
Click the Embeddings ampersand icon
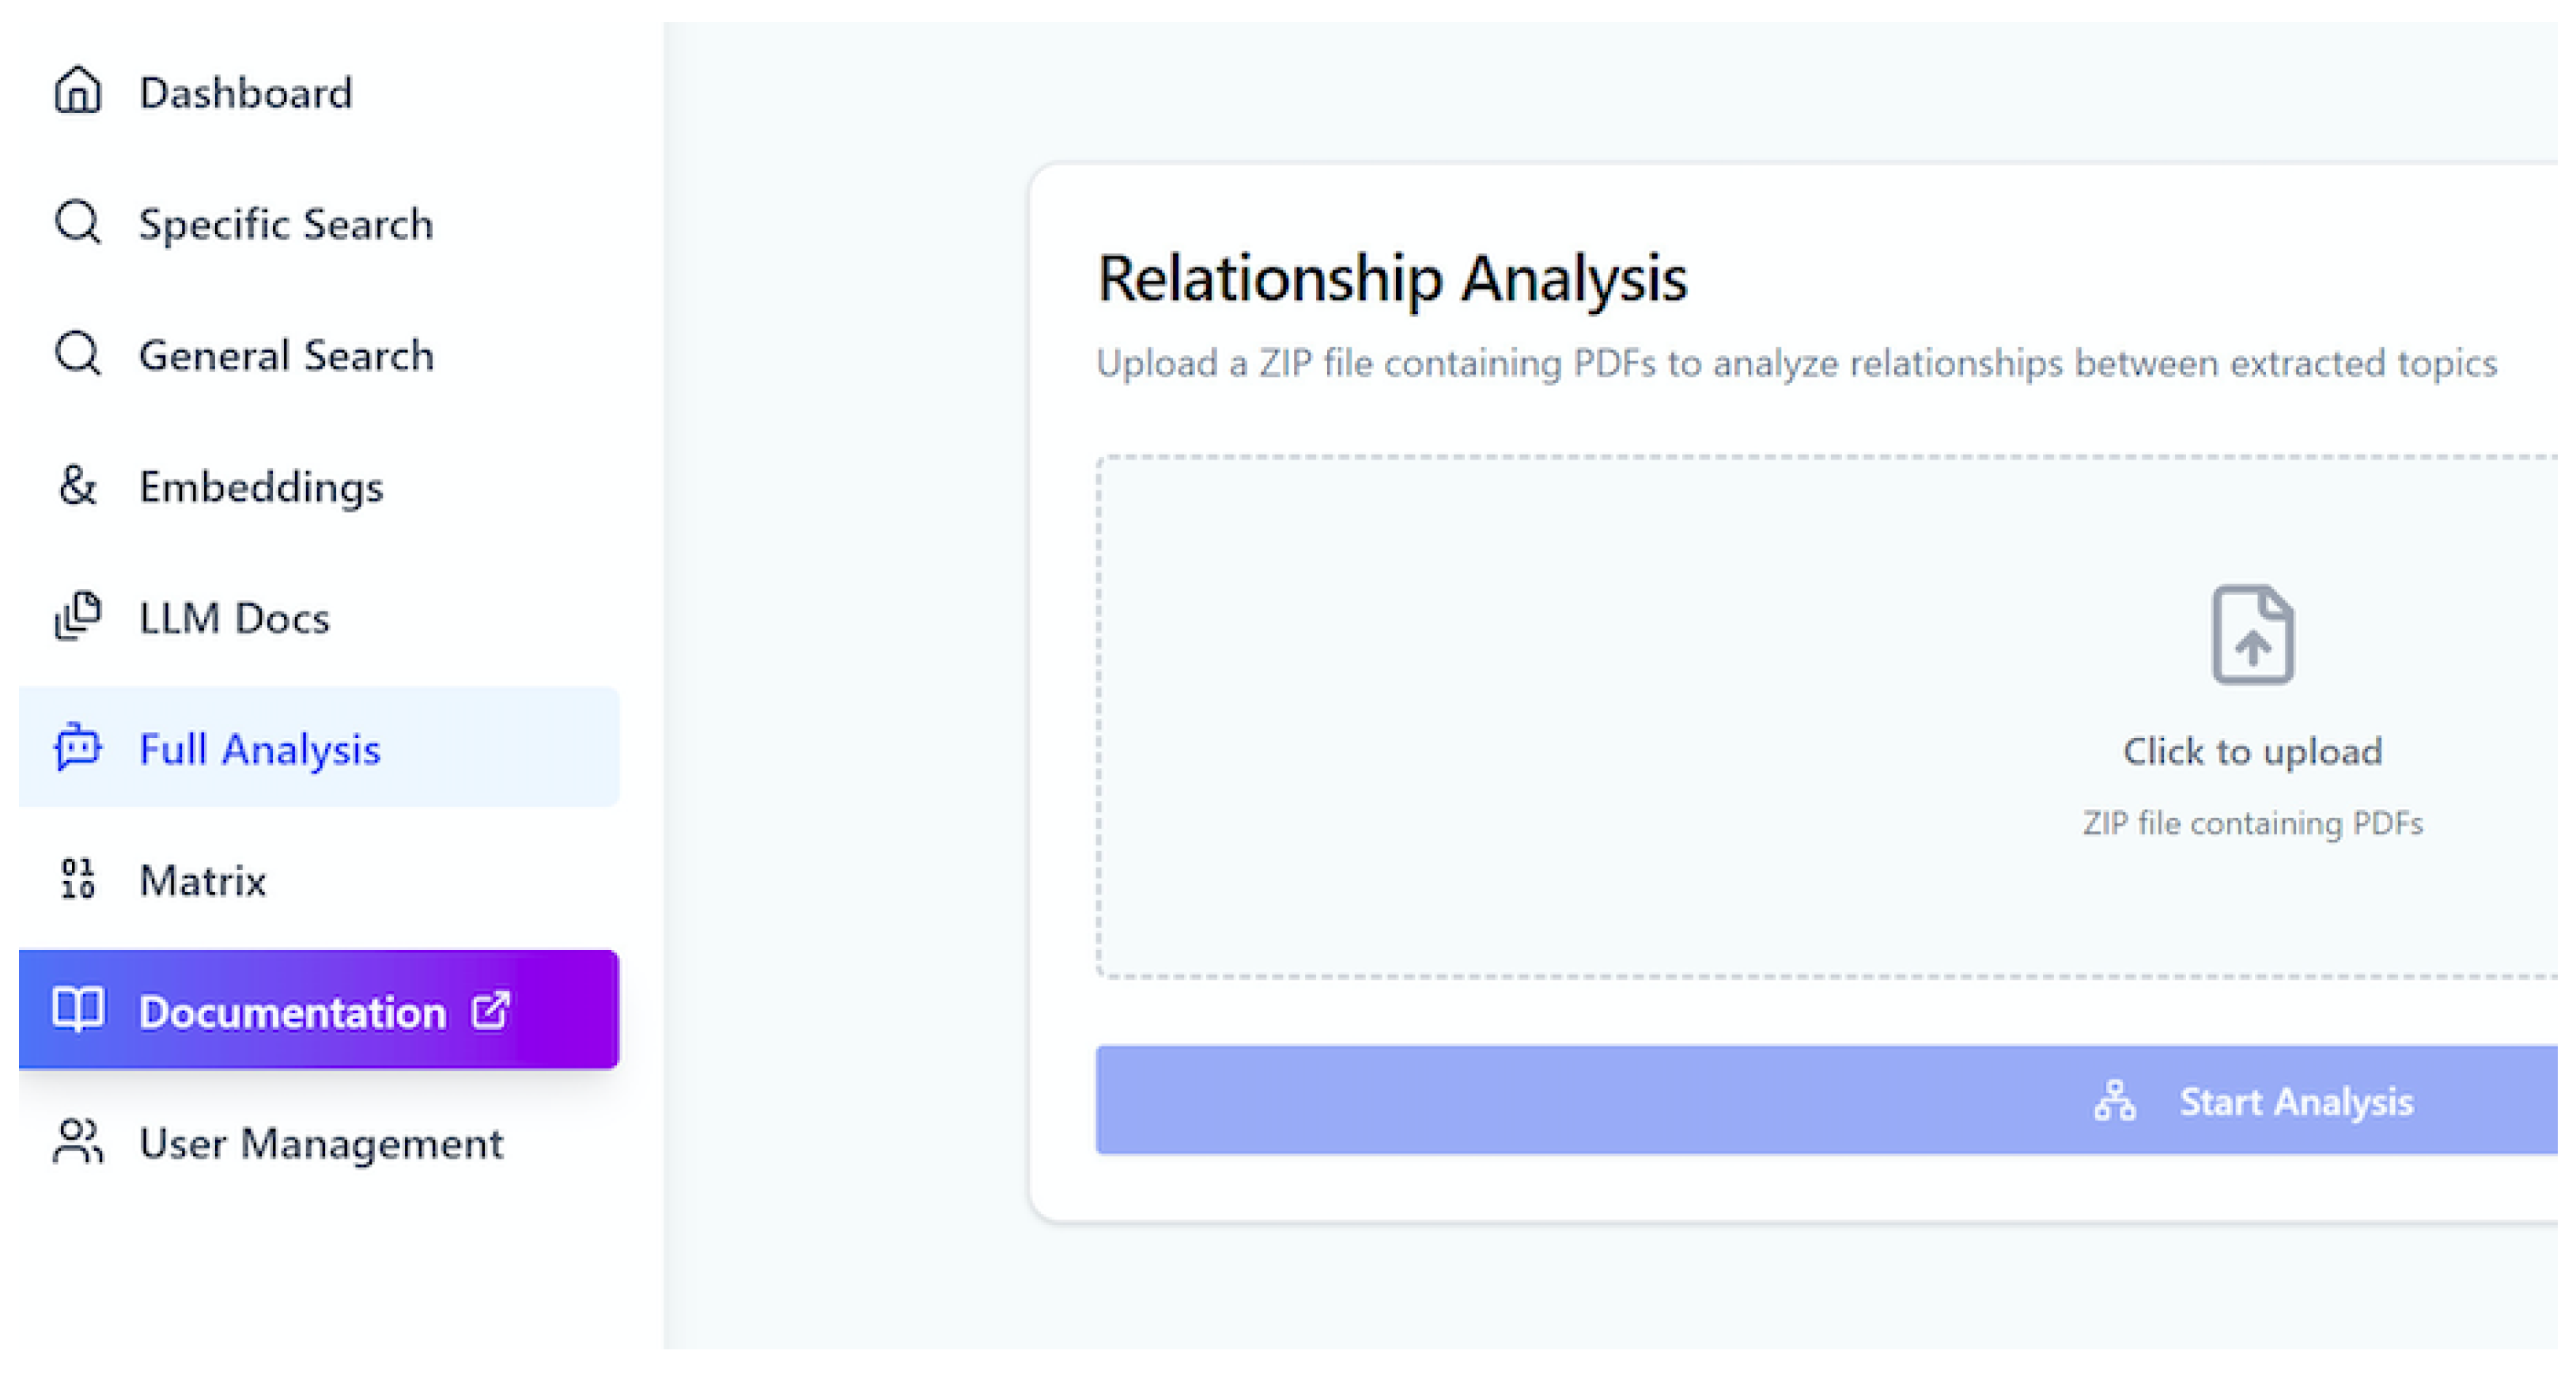[77, 486]
